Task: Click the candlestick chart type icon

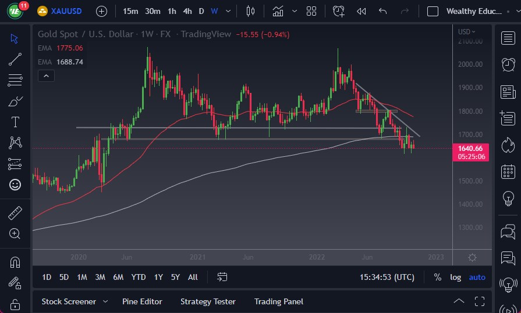Action: point(251,11)
